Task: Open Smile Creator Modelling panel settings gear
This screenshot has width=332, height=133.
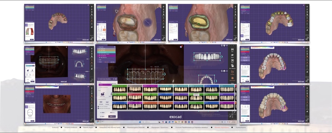Action: coord(116,79)
